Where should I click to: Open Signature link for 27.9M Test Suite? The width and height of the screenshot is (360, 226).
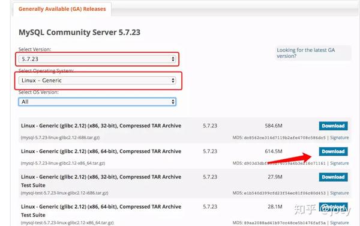point(340,193)
